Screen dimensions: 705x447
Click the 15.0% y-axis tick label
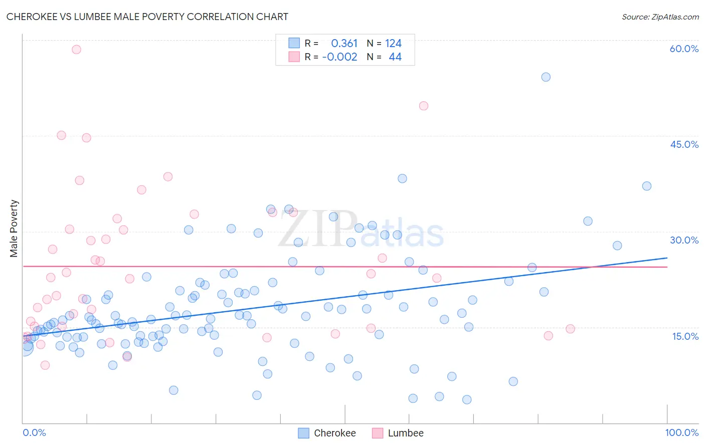685,336
